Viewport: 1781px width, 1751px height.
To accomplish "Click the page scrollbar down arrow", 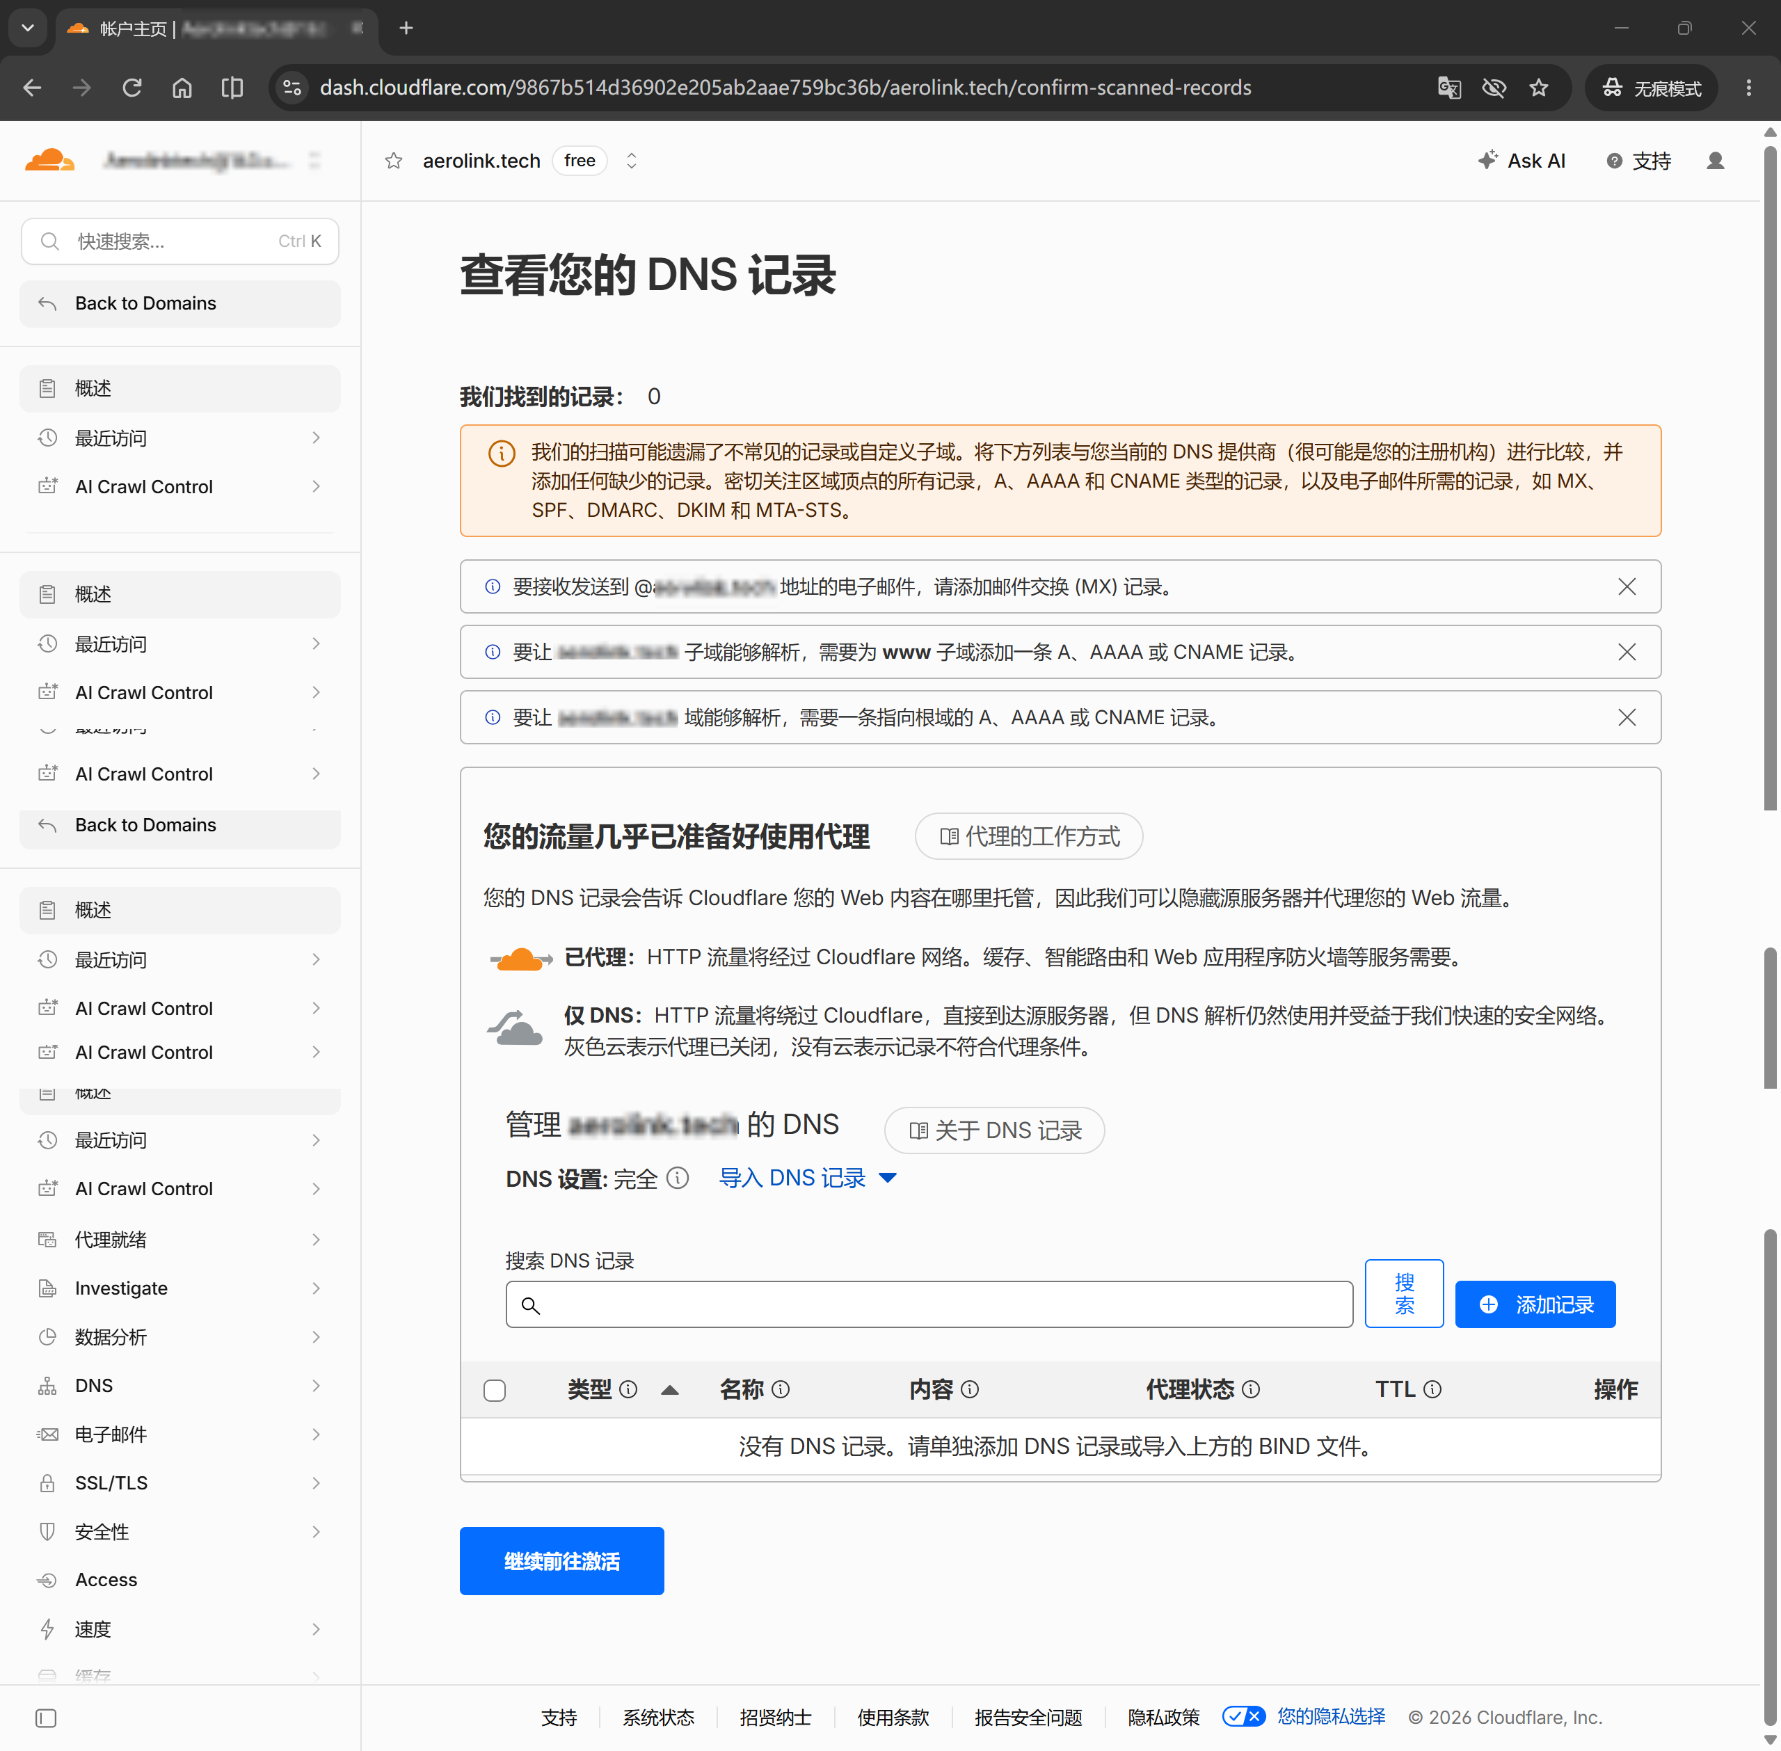I will point(1770,1740).
